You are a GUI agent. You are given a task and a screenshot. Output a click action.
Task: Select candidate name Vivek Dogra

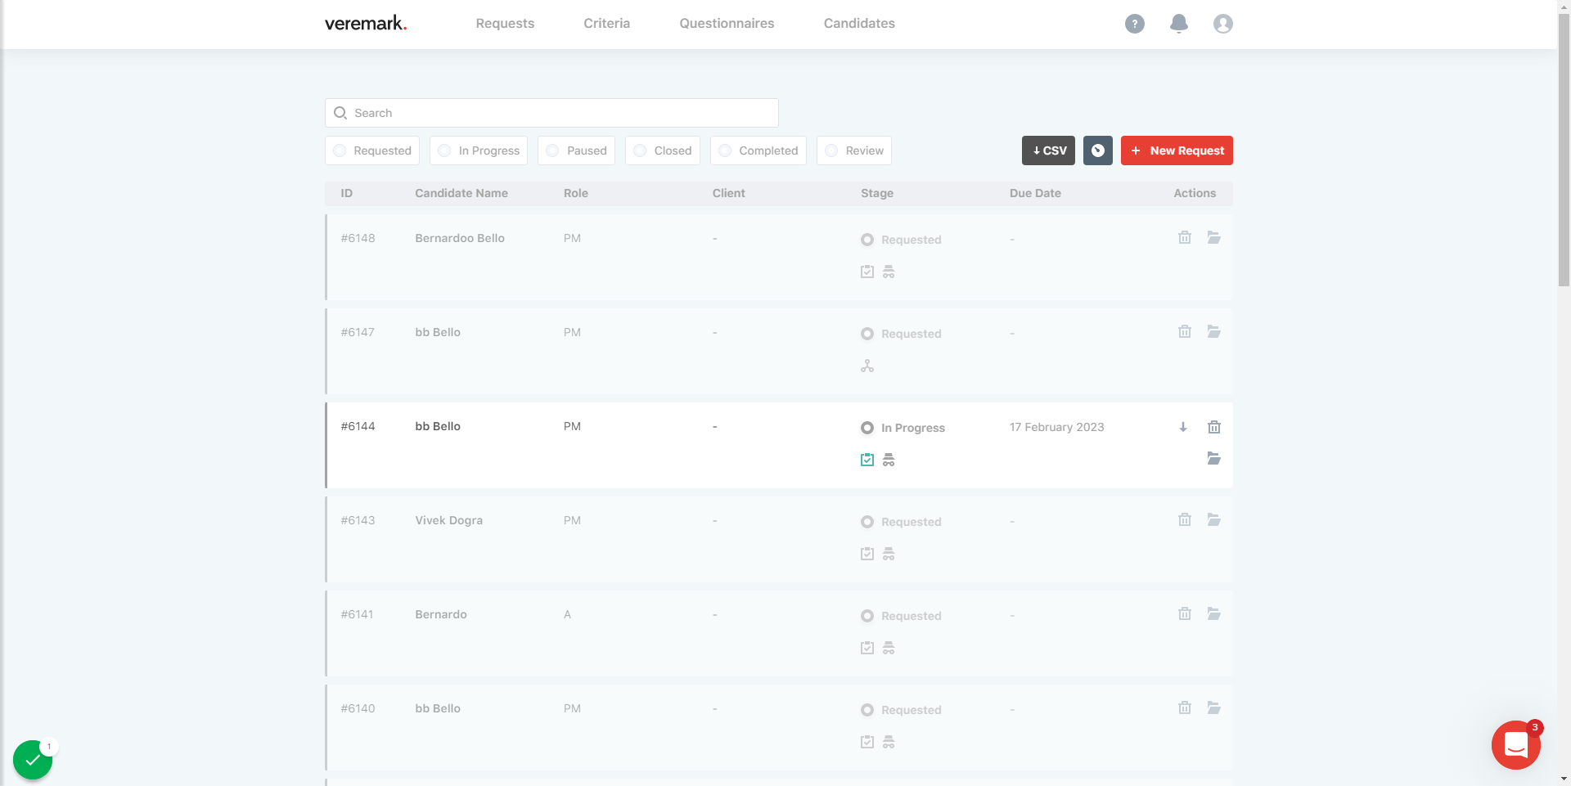coord(448,520)
